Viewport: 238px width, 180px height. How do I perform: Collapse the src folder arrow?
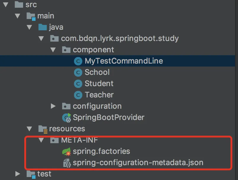6,5
